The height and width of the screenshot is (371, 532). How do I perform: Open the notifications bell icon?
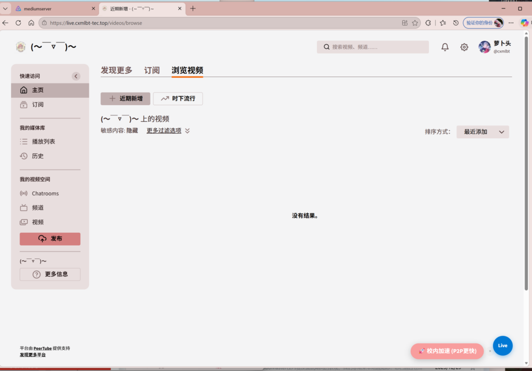tap(445, 47)
